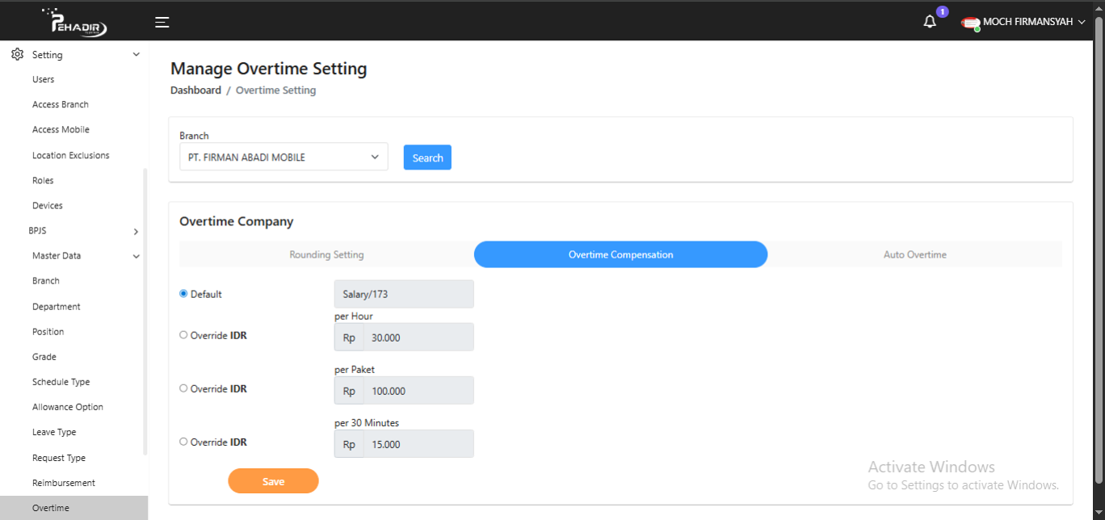This screenshot has width=1105, height=520.
Task: Open the Branch dropdown
Action: click(284, 157)
